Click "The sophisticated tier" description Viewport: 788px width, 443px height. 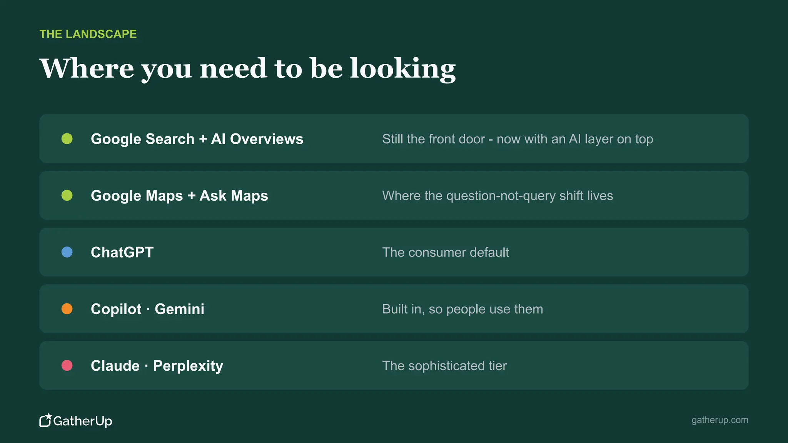[x=444, y=366]
